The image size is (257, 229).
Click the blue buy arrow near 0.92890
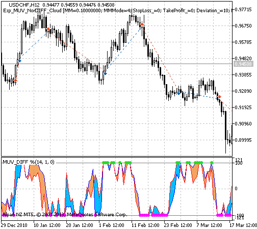pos(178,93)
